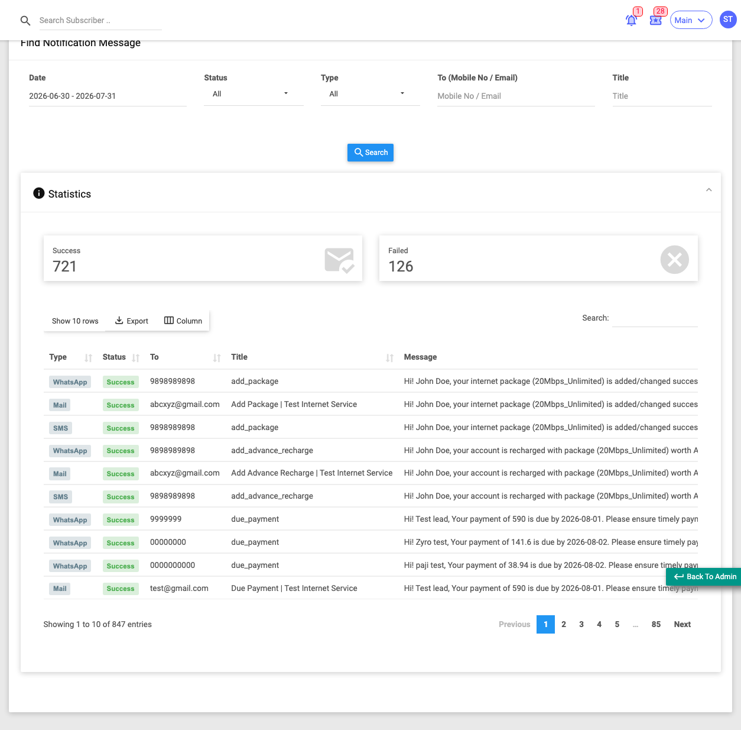Open Show 10 rows selector
The height and width of the screenshot is (730, 741).
point(75,321)
